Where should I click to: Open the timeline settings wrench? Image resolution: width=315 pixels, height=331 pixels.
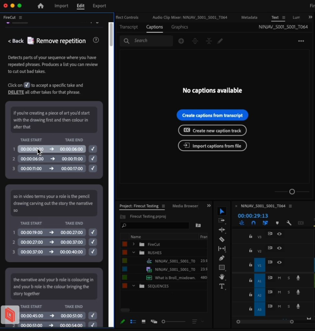point(289,223)
